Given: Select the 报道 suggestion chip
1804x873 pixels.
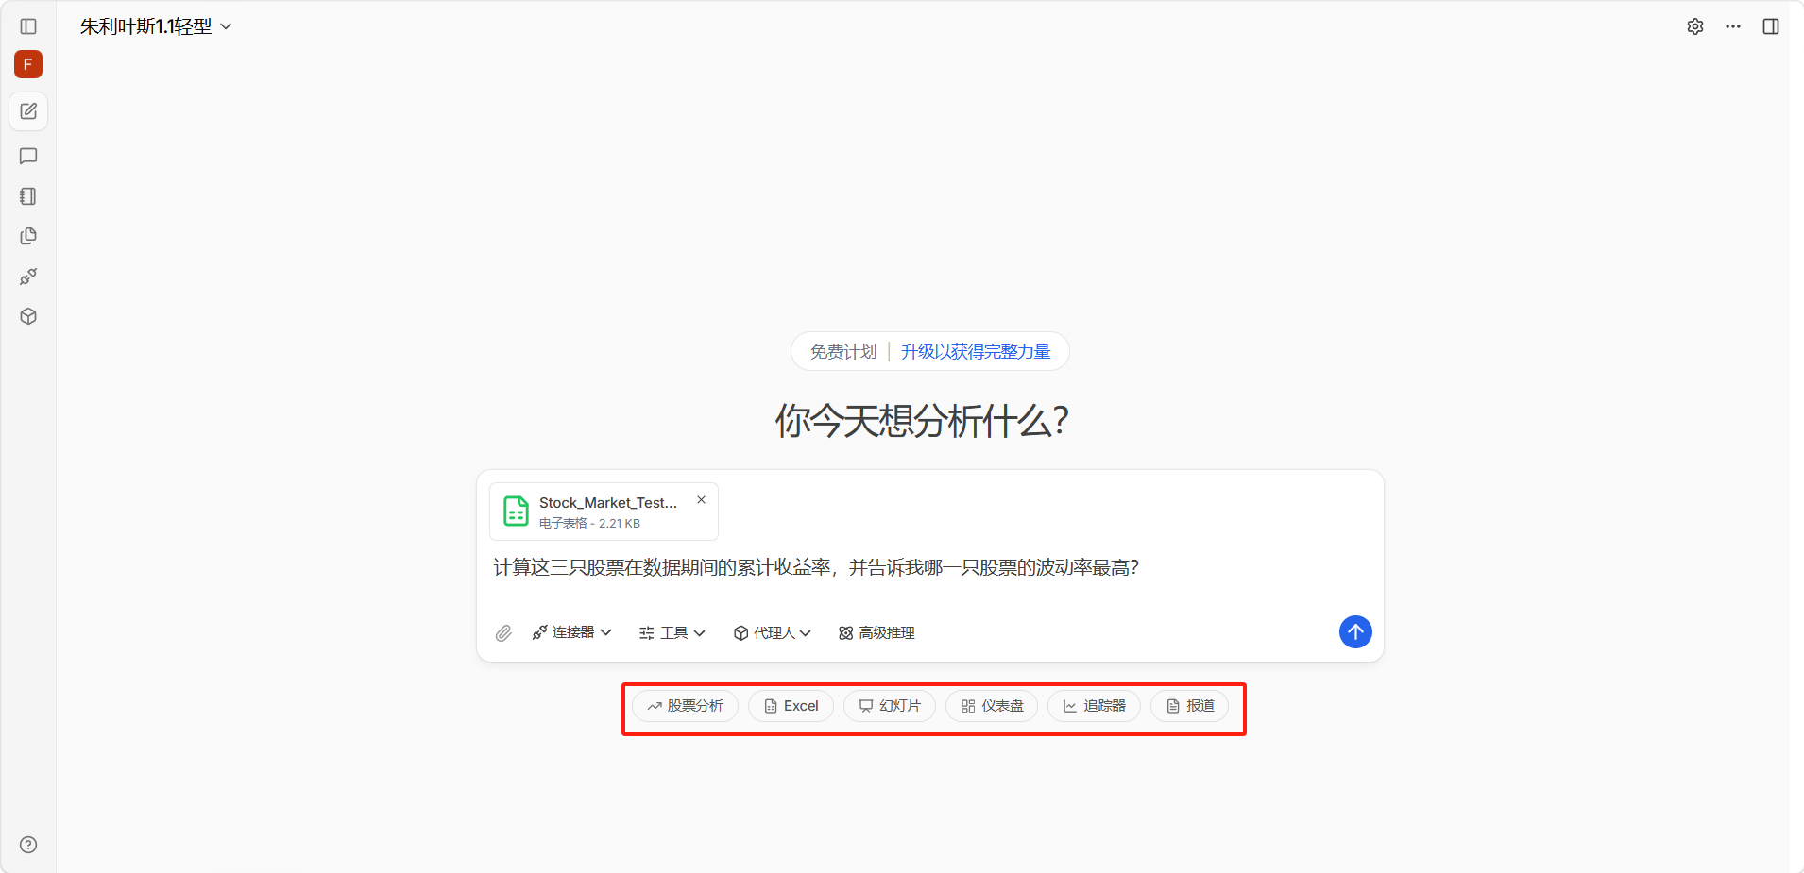Looking at the screenshot, I should [x=1190, y=706].
